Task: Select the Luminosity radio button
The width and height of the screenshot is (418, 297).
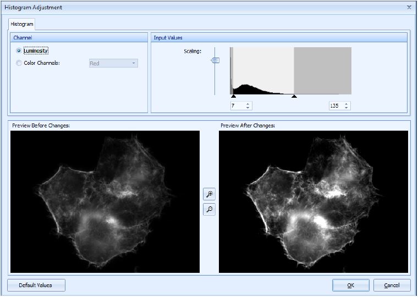Action: click(19, 51)
